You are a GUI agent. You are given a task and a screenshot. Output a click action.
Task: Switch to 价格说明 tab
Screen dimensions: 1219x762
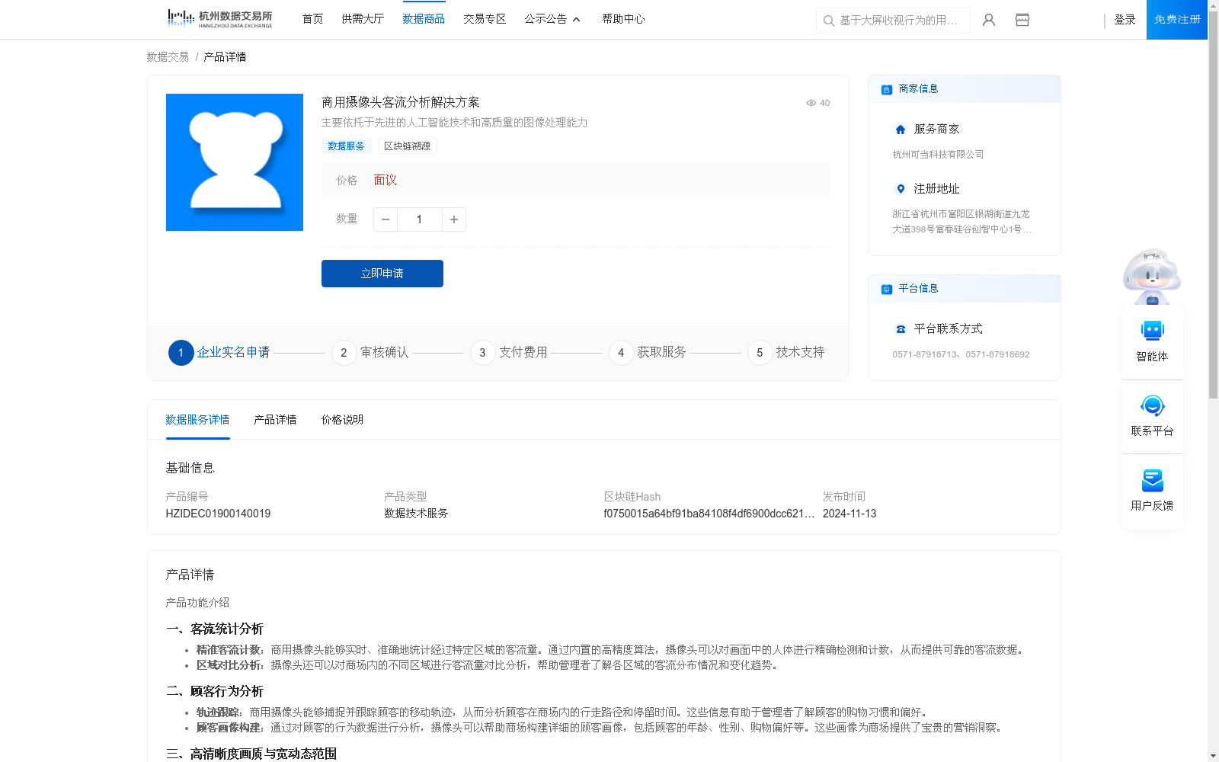pos(342,420)
